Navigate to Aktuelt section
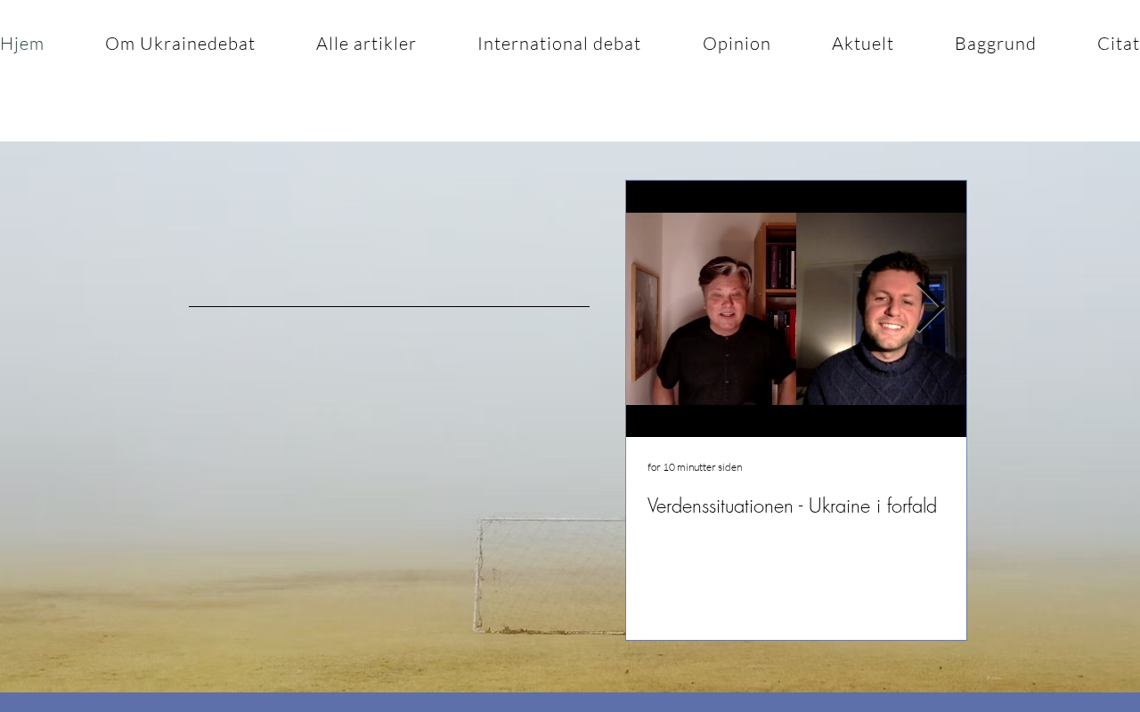This screenshot has width=1140, height=712. (x=863, y=44)
